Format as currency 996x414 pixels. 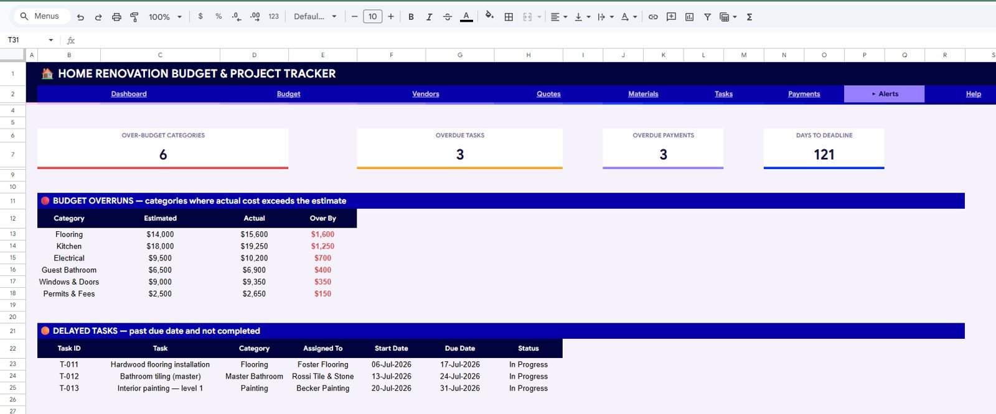(200, 17)
